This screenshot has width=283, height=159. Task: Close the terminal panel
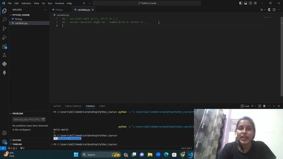279,106
